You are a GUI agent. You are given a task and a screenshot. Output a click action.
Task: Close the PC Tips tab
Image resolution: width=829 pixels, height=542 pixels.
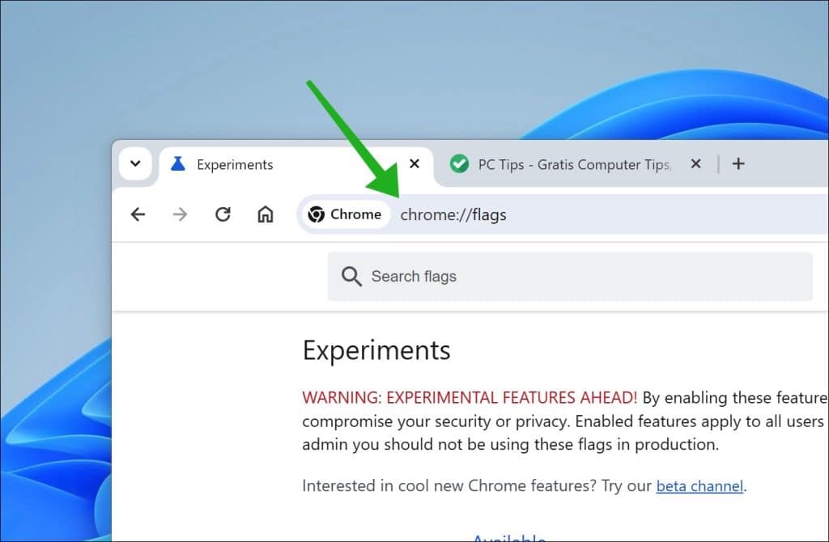point(695,163)
